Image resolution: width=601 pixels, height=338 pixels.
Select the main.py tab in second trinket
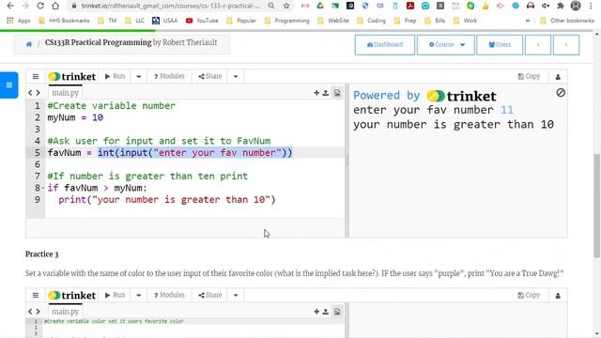coord(65,312)
